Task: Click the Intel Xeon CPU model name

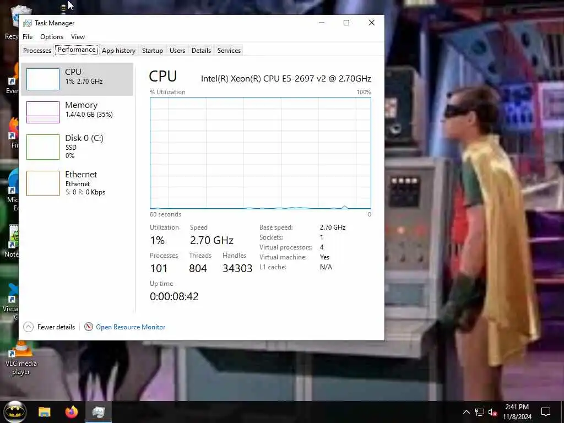Action: (286, 78)
